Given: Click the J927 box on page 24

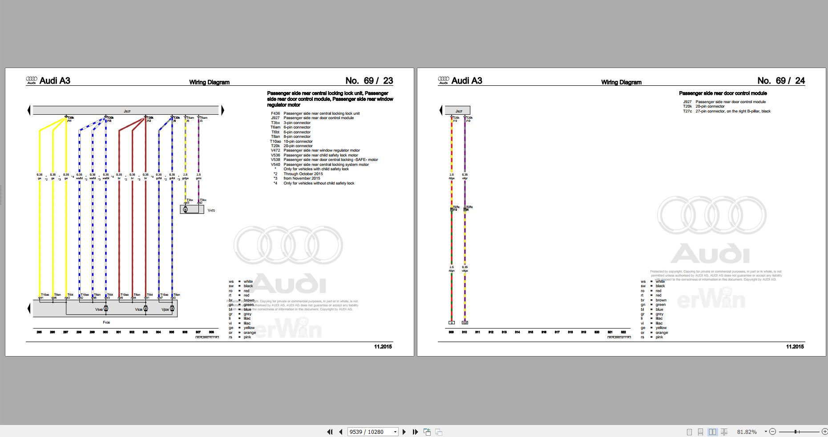Looking at the screenshot, I should coord(458,111).
